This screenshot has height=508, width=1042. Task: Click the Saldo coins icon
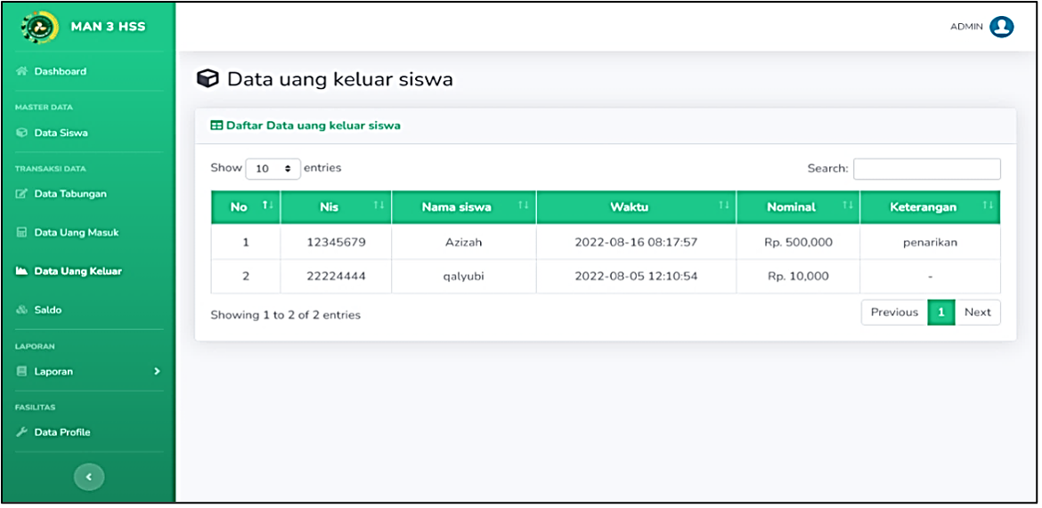20,310
